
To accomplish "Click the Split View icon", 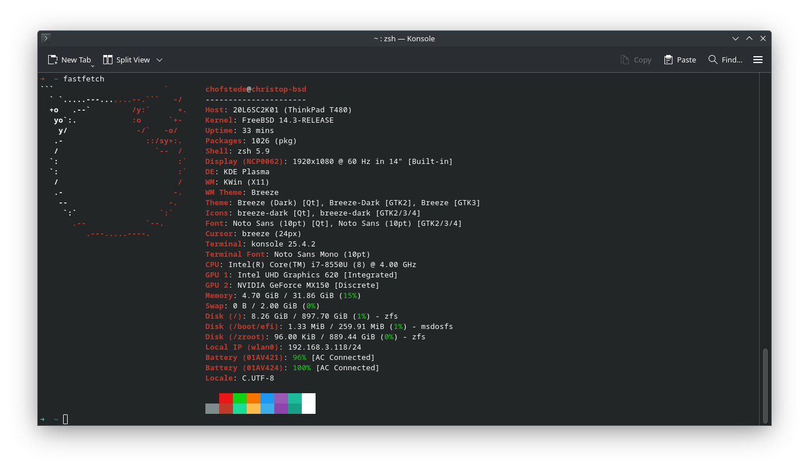I will coord(108,60).
